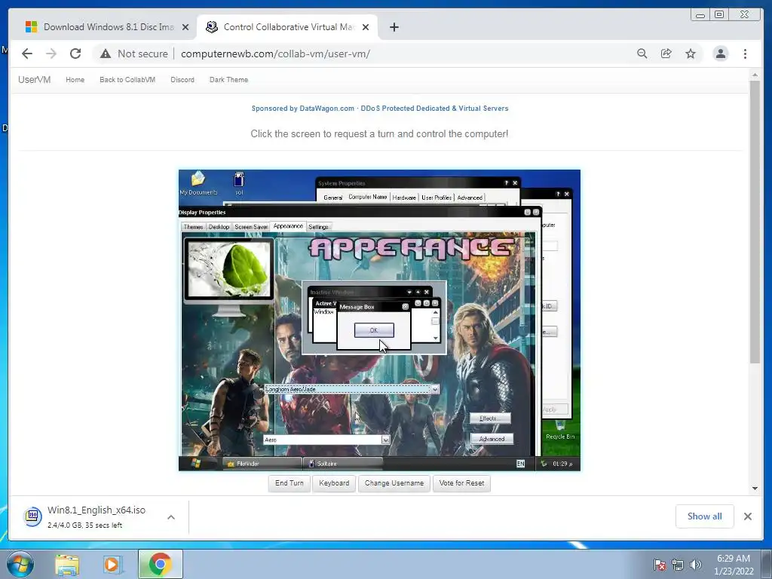The width and height of the screenshot is (772, 579).
Task: Click the UserVM brand link
Action: [x=35, y=80]
